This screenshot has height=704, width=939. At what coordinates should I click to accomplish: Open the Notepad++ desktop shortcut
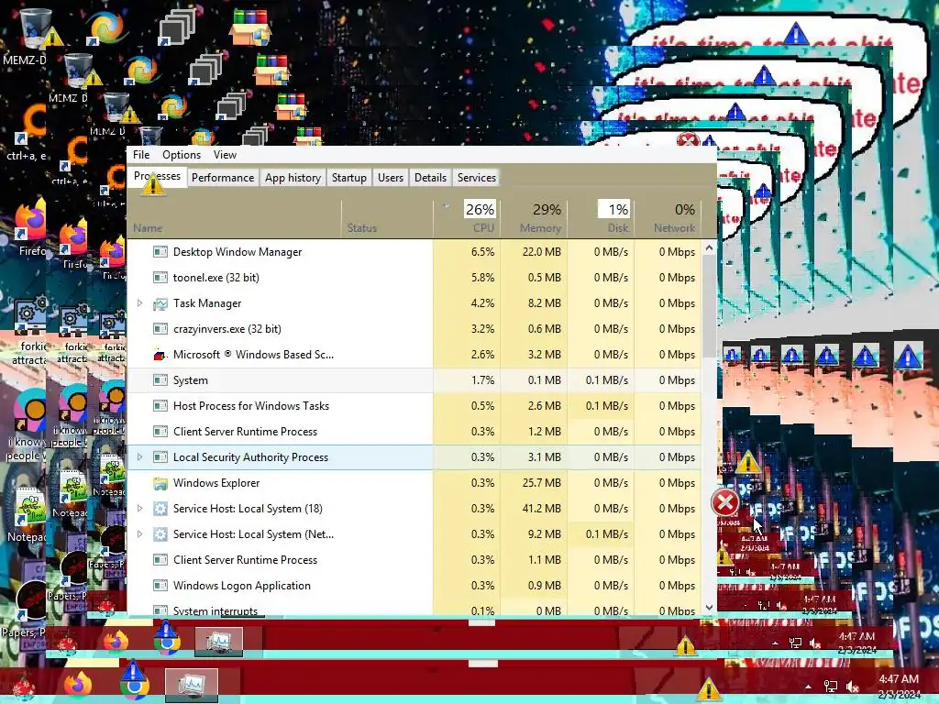[x=28, y=508]
